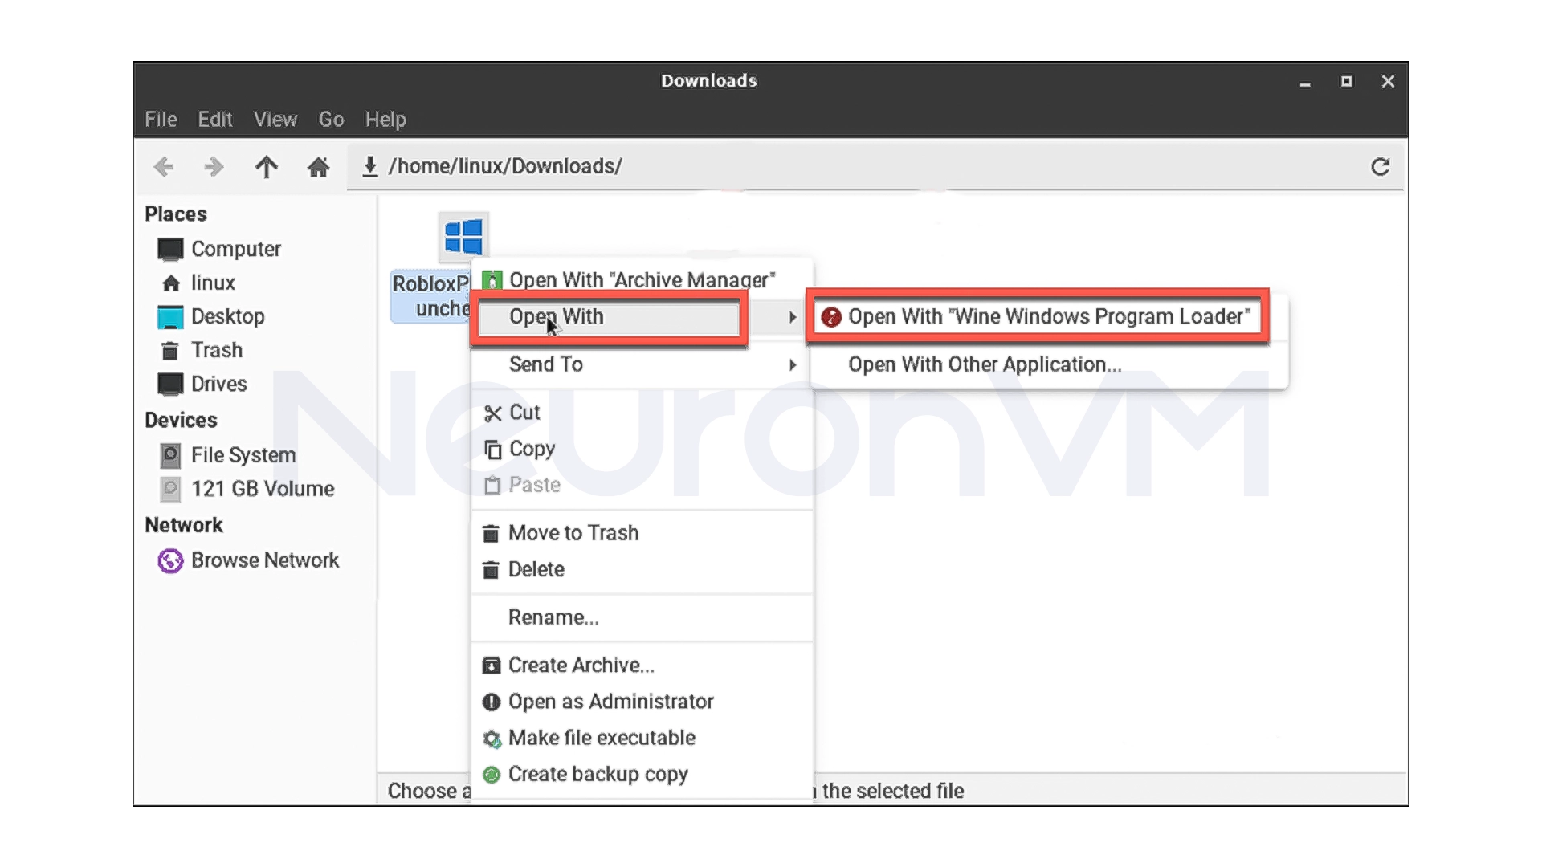Screen dimensions: 1542x867
Task: Open Desktop from the Places panel
Action: pos(228,316)
